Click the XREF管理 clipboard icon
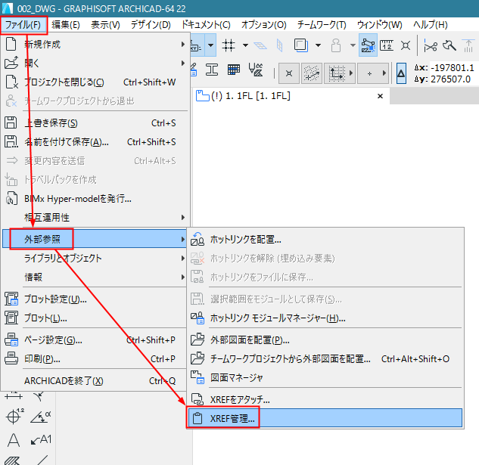479x465 pixels. (198, 418)
